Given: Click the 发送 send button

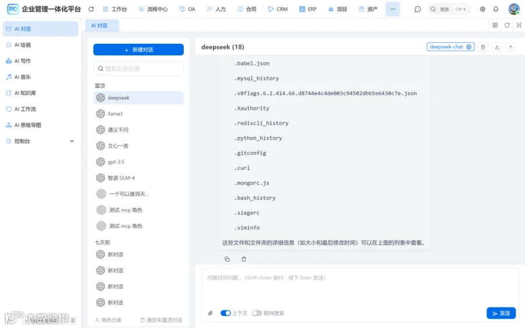Looking at the screenshot, I should (x=501, y=313).
